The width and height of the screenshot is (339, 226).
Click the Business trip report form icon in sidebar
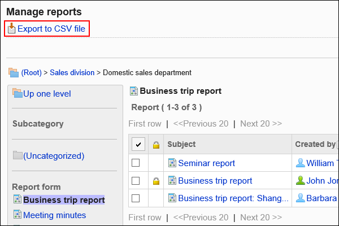[18, 199]
